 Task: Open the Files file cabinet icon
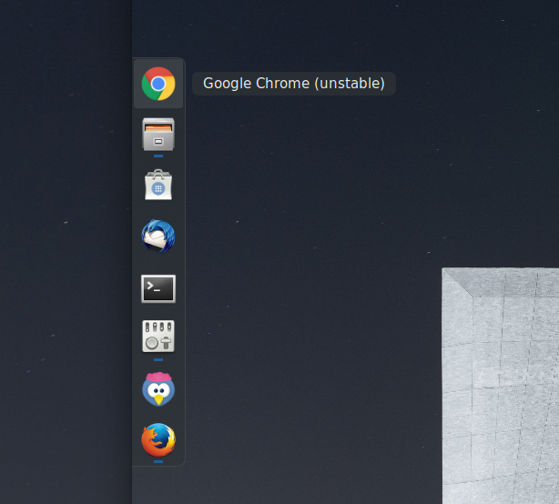(158, 135)
